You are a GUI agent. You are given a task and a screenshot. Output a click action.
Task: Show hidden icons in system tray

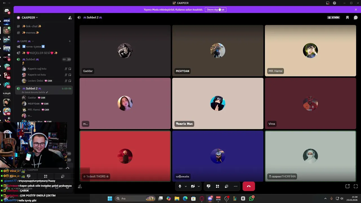325,198
